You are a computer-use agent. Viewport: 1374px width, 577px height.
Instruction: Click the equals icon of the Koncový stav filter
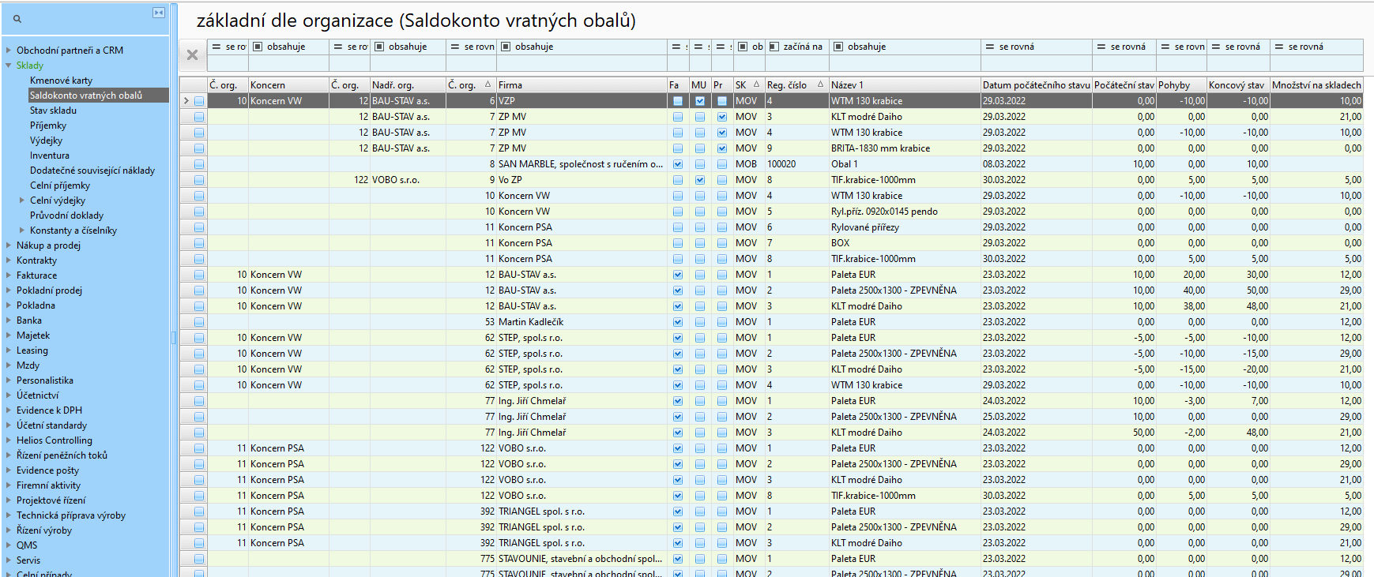1216,47
